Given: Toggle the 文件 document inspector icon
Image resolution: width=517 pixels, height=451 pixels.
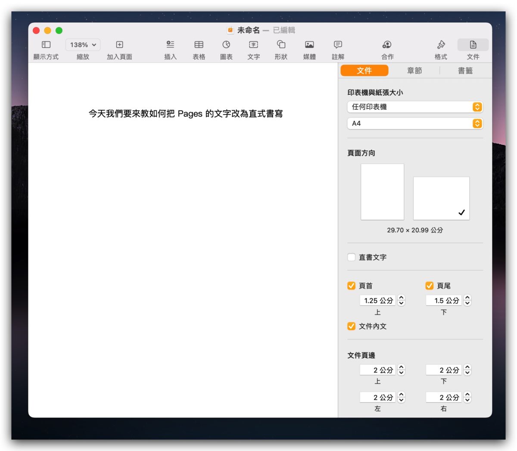Looking at the screenshot, I should pyautogui.click(x=473, y=45).
